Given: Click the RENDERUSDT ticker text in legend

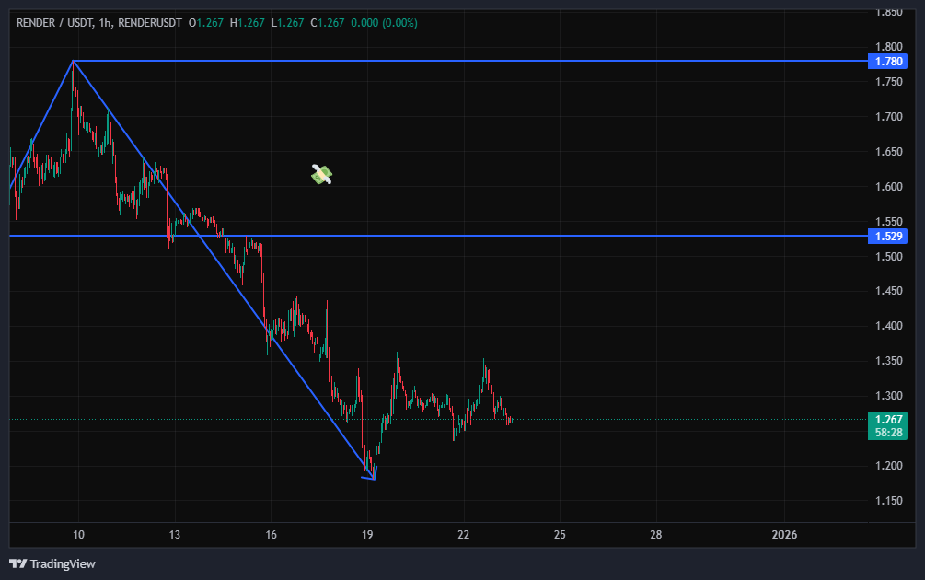Looking at the screenshot, I should (150, 23).
